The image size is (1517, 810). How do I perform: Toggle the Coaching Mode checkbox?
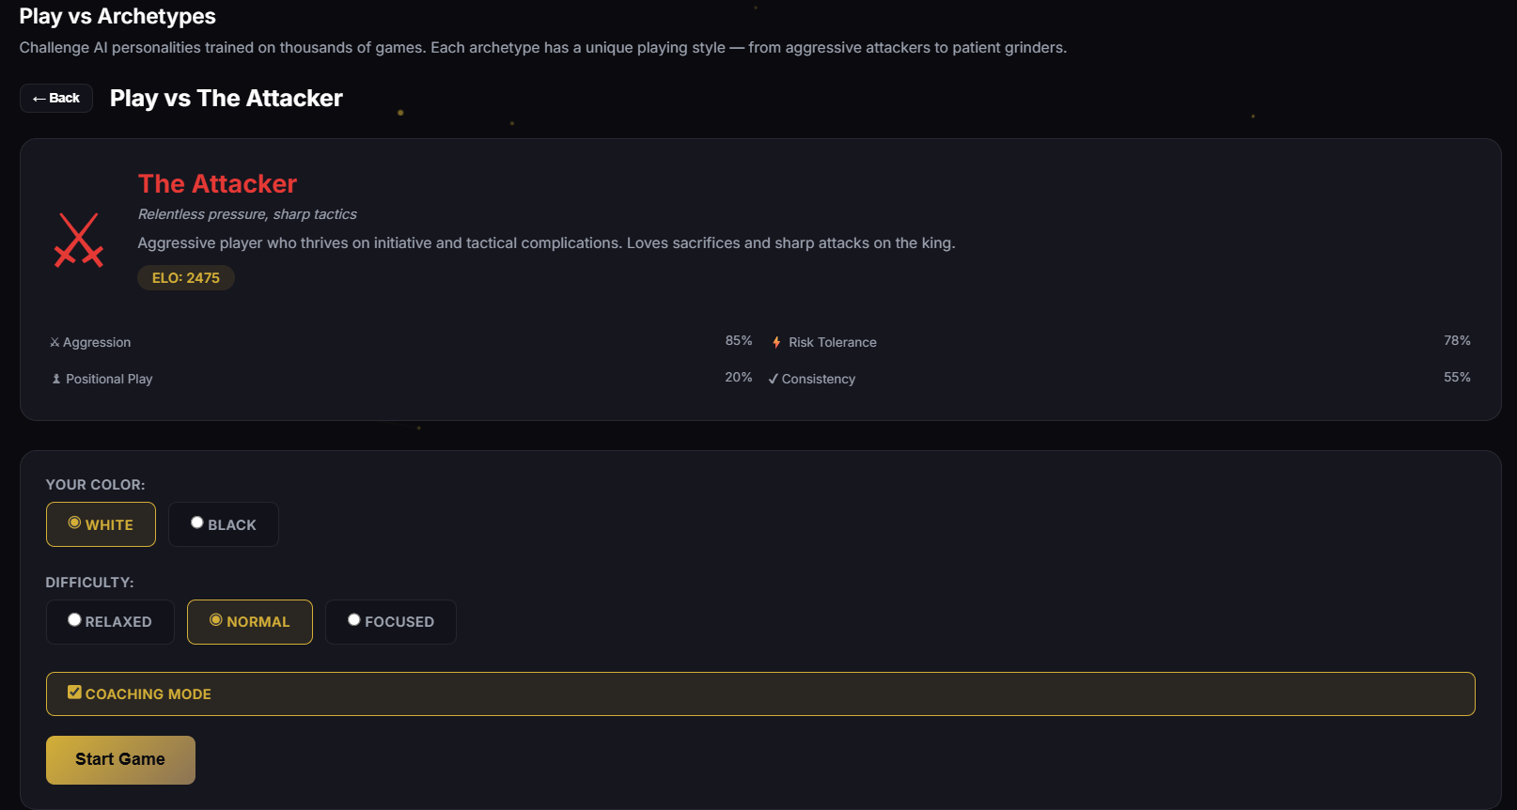pos(74,693)
